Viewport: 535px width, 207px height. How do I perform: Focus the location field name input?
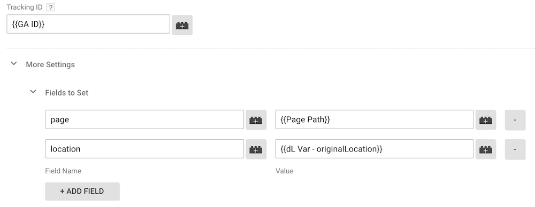coord(144,149)
